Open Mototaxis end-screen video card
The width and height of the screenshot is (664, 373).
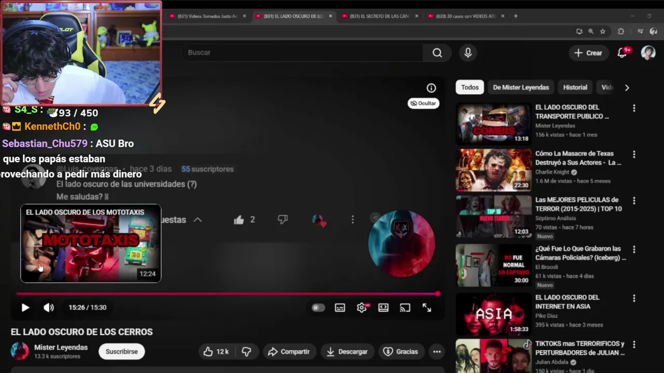91,243
